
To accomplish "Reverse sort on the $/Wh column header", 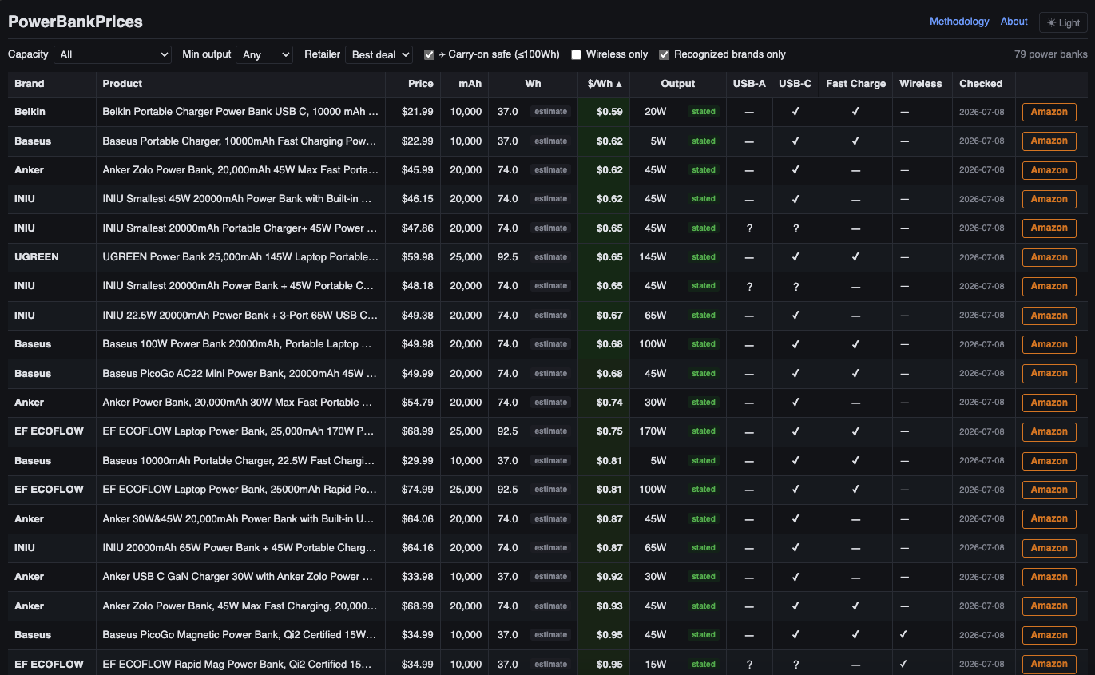I will coord(604,84).
